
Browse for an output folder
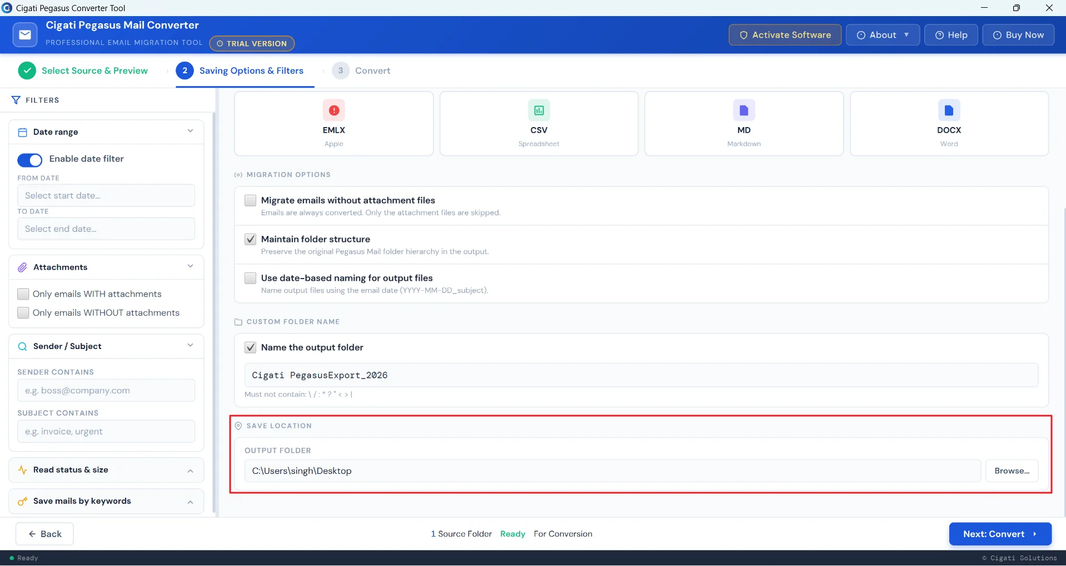click(x=1012, y=471)
